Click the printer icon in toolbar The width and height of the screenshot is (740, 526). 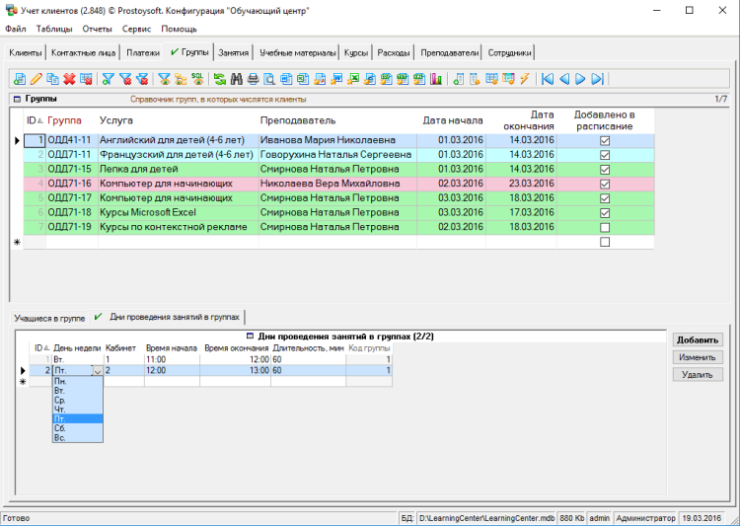254,79
